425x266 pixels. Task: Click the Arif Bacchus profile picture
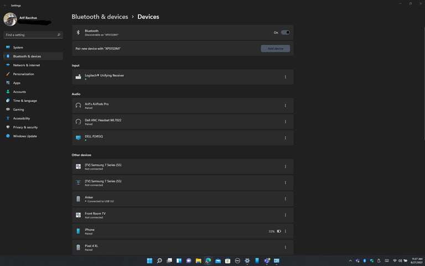10,19
